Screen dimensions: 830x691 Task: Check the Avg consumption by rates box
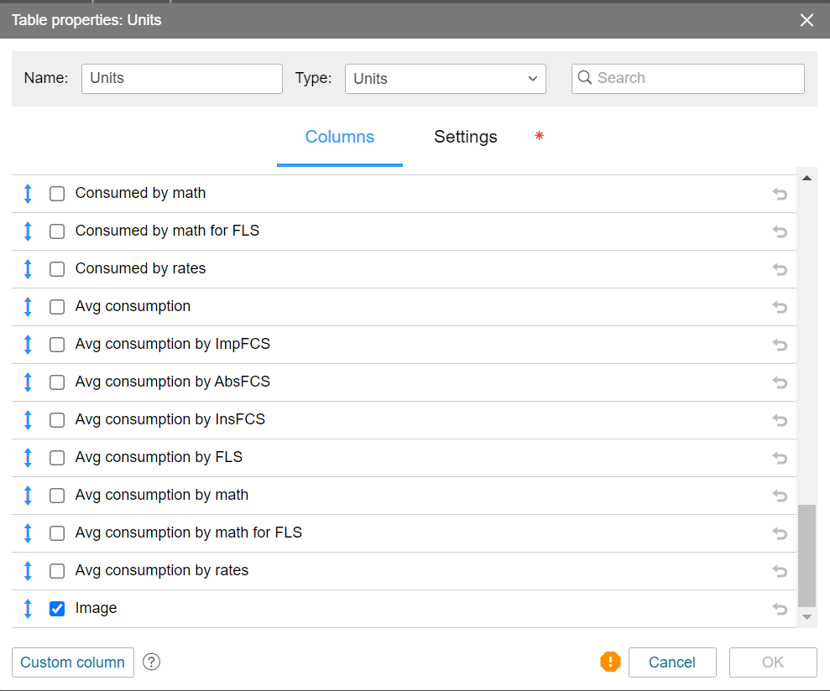click(x=57, y=571)
